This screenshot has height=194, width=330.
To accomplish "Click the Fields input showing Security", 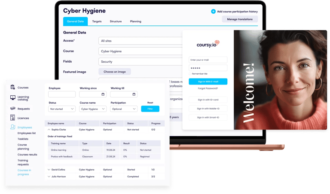I will 141,61.
